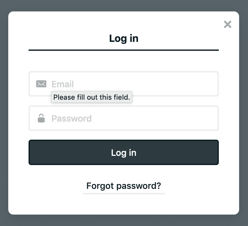
Task: Click the right end of Email field
Action: (212, 84)
